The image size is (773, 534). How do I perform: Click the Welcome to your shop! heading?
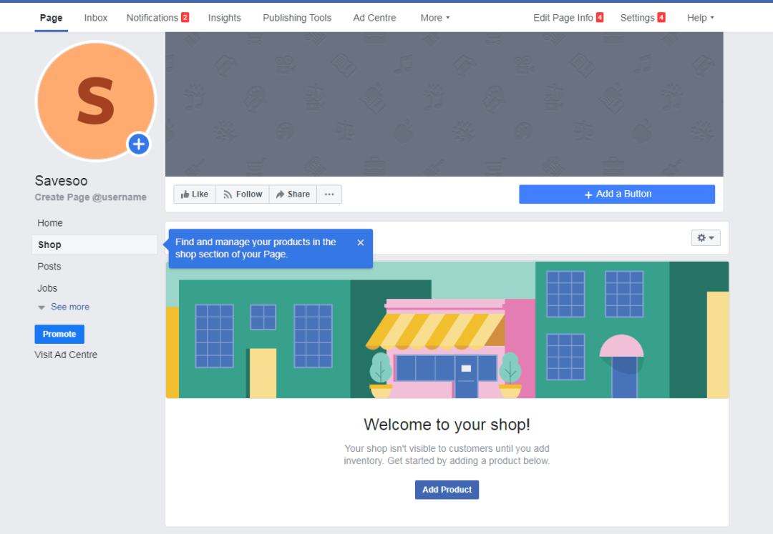[447, 425]
